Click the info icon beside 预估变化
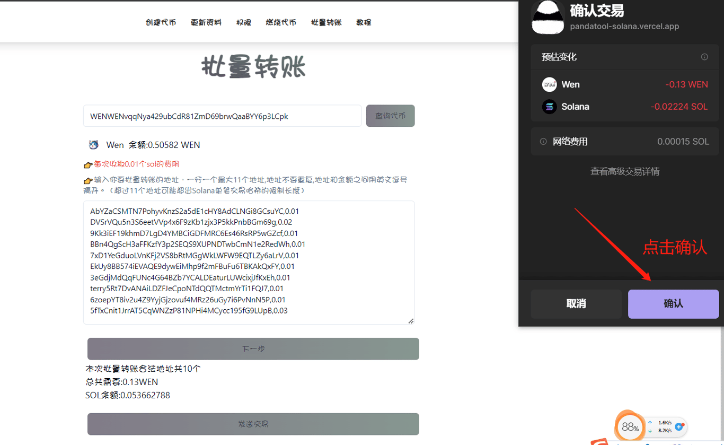This screenshot has width=724, height=445. click(704, 57)
